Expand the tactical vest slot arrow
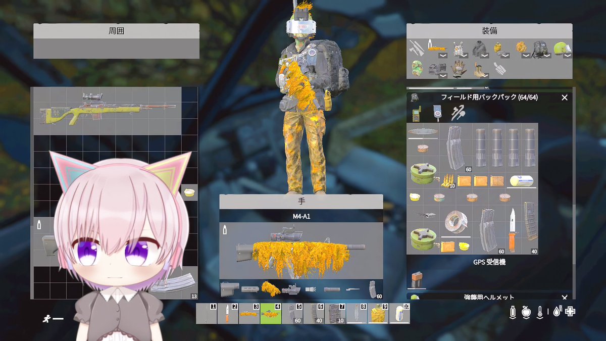 (464, 56)
